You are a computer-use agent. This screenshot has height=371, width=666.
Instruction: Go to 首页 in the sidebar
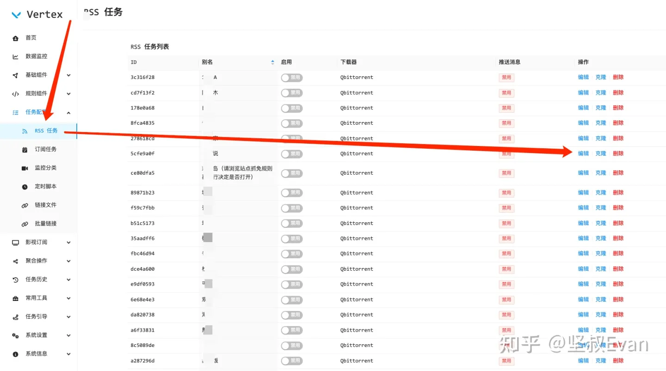[x=31, y=38]
